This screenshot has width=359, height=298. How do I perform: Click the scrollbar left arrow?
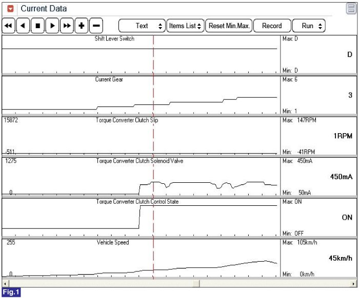(5, 283)
